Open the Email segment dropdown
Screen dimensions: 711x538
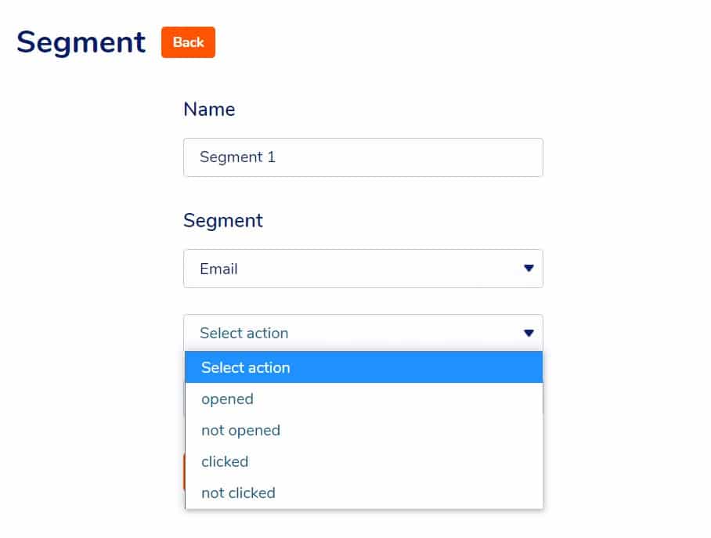[x=363, y=269]
